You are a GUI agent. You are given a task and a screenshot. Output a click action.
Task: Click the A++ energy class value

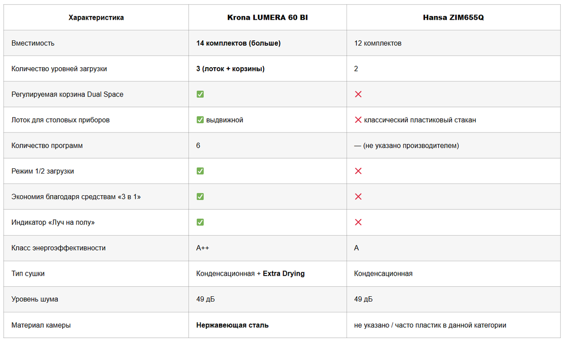tap(202, 248)
